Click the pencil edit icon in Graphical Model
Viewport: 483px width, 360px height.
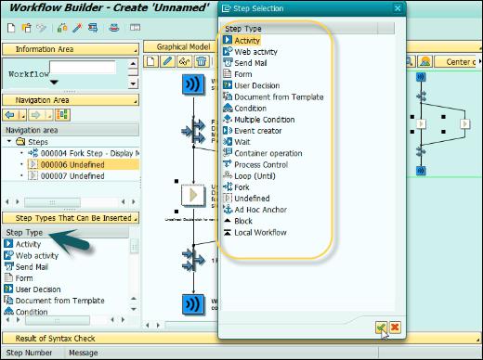167,61
